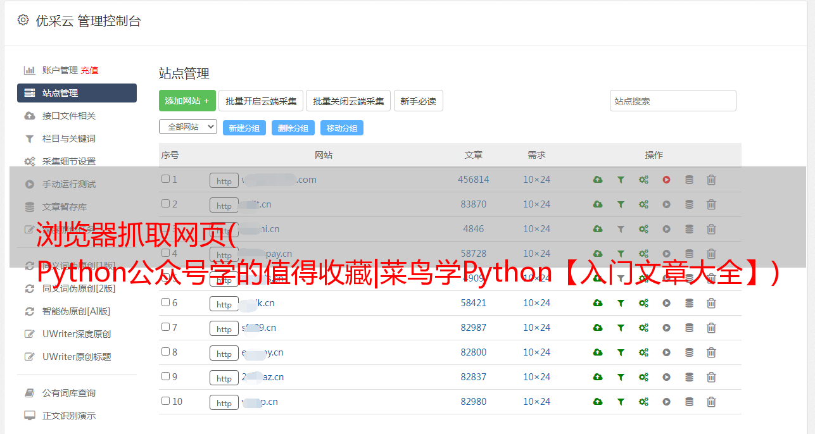Open UWriter原创标题 in the sidebar
The height and width of the screenshot is (434, 815).
77,357
